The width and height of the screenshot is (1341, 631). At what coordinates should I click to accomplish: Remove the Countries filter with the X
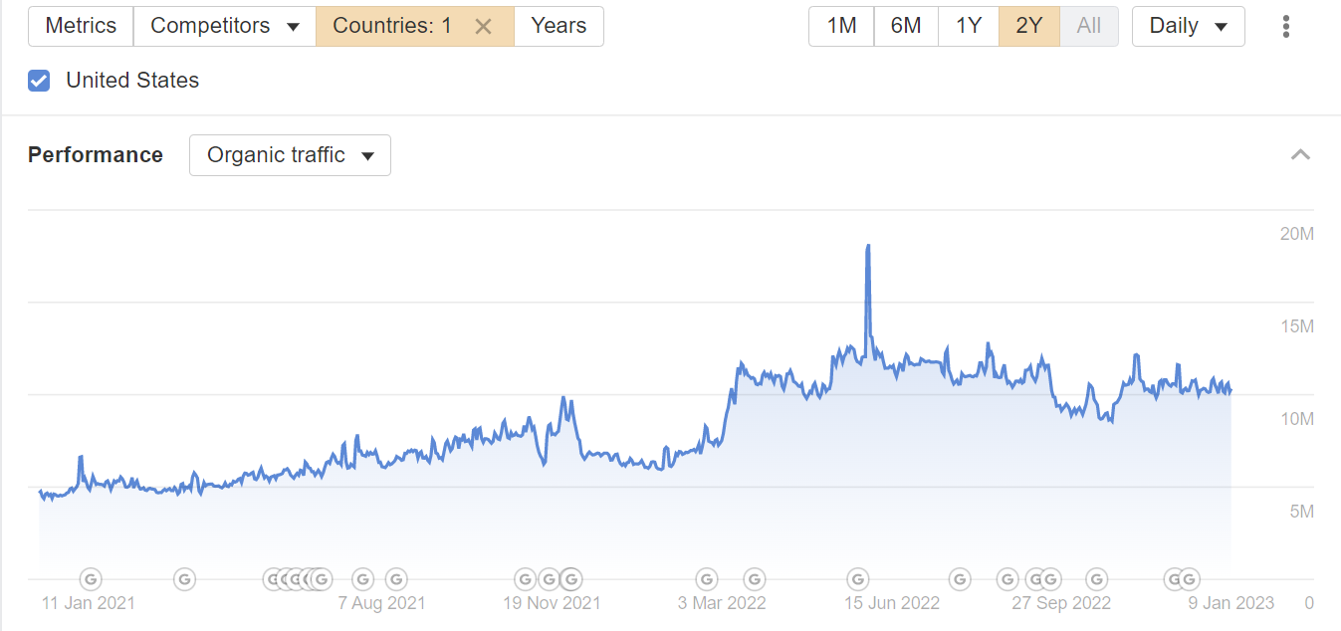click(484, 27)
